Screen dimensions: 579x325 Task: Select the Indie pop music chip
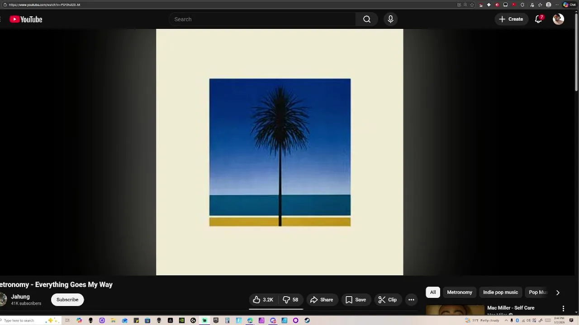500,292
